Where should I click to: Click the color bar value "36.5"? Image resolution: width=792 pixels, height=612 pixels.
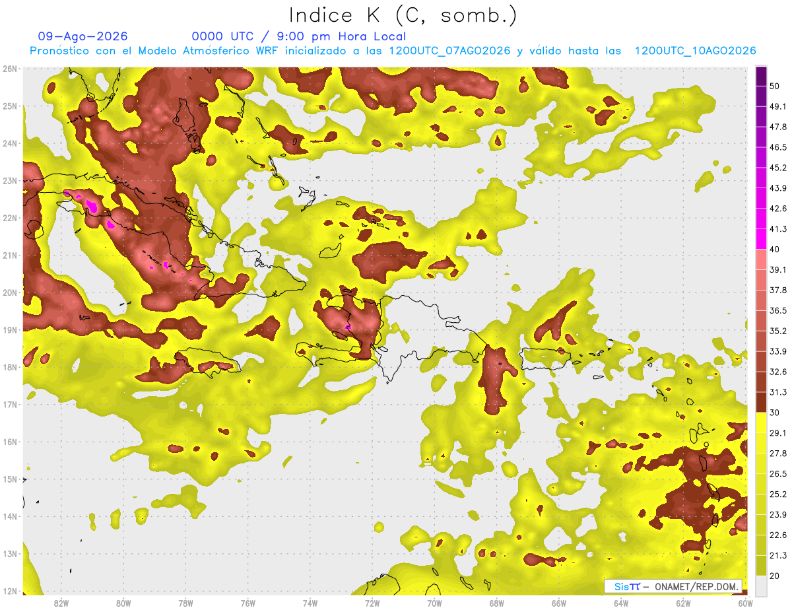tap(778, 310)
